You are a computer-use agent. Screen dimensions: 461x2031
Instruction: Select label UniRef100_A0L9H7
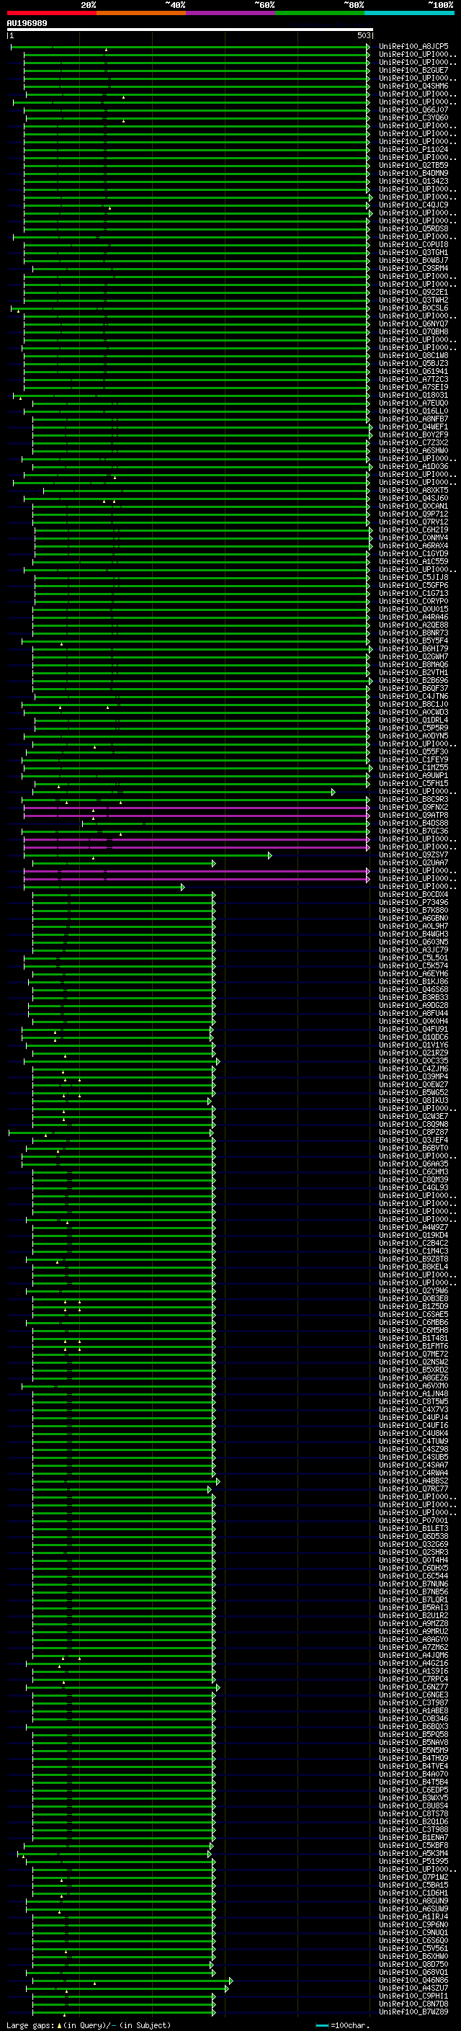coord(413,927)
